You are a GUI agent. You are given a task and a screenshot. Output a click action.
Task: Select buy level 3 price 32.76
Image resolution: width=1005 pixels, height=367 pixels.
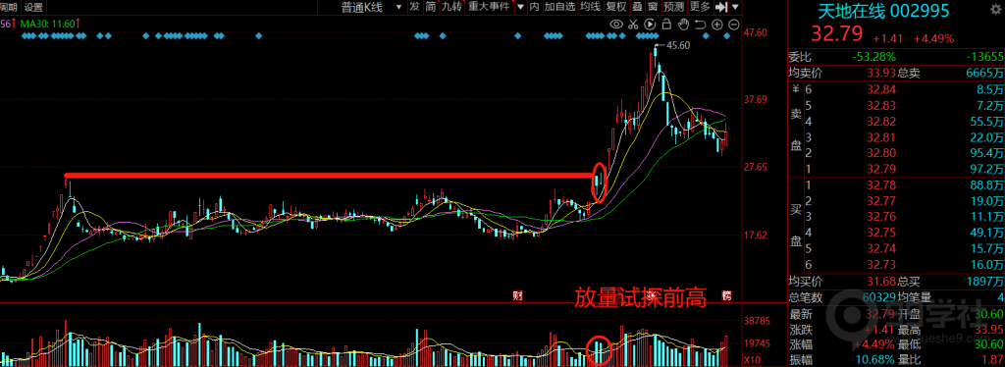point(880,217)
